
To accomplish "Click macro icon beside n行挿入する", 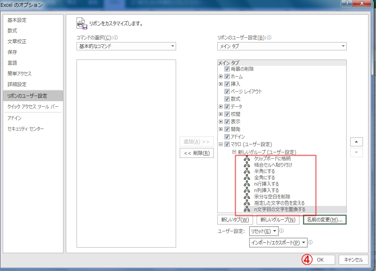I will tap(247, 184).
